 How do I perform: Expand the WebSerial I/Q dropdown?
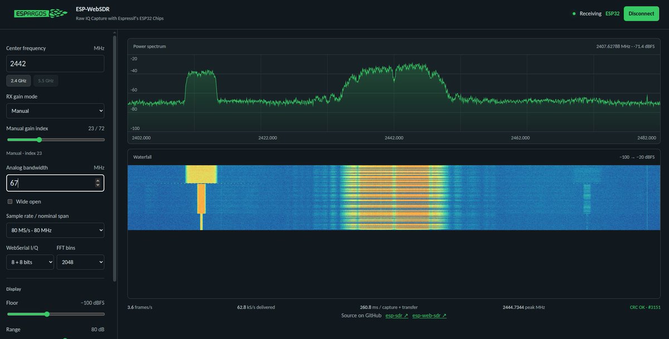(x=30, y=262)
